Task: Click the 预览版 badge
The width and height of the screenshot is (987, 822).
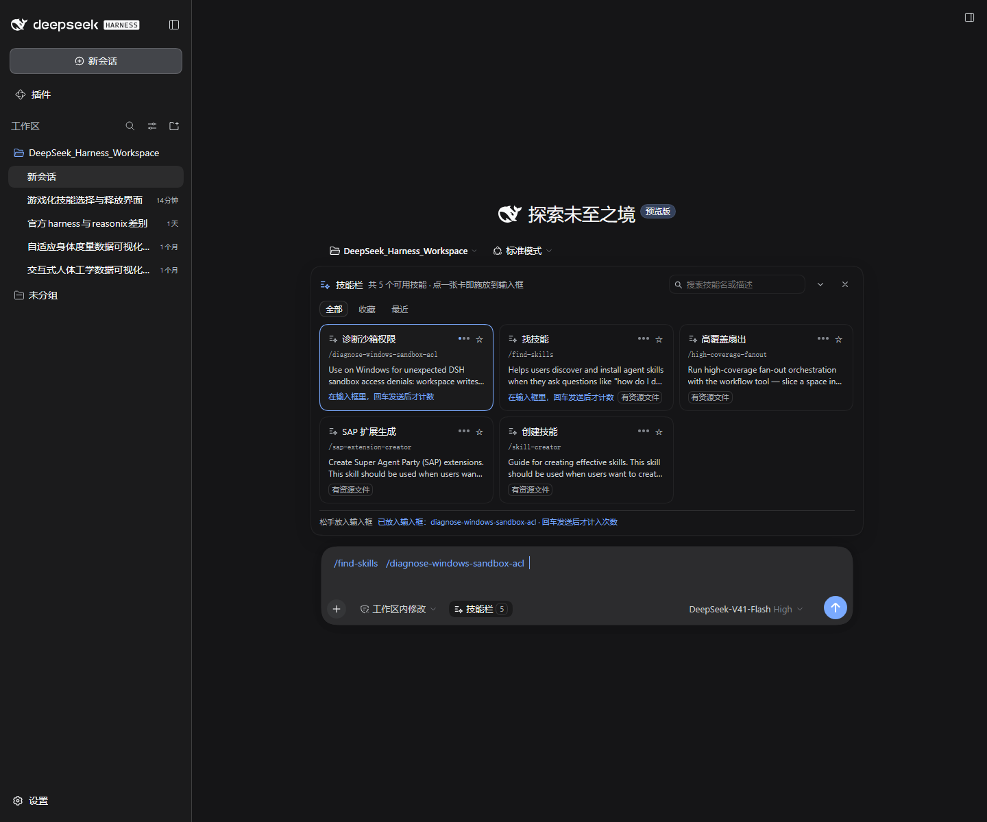Action: click(x=657, y=212)
